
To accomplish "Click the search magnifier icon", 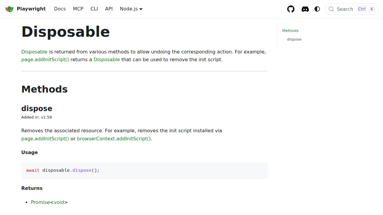I will pos(331,9).
